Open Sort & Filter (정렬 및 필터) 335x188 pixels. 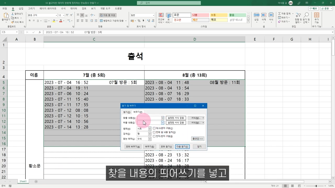(x=298, y=18)
